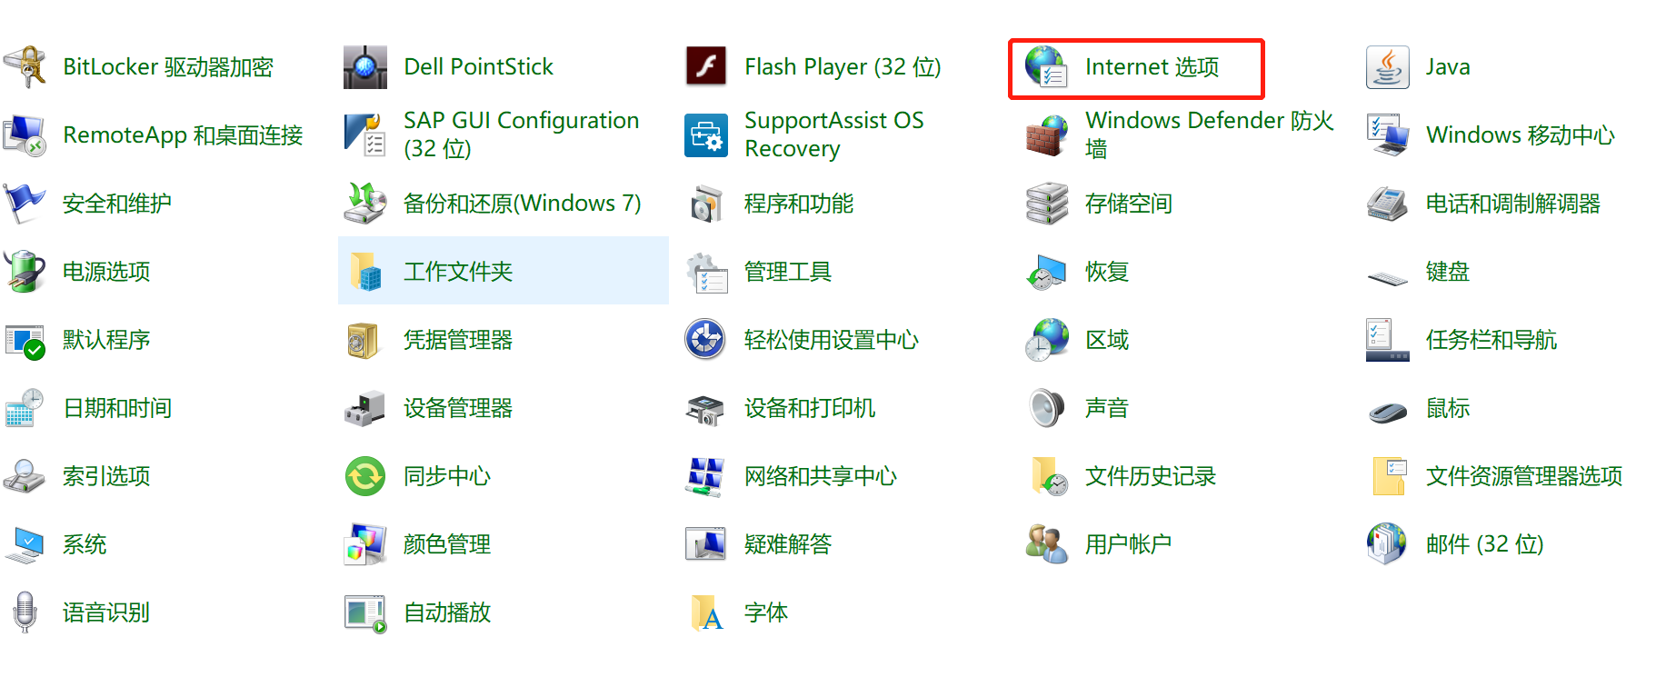Open the 语音识别 microphone icon
1676x677 pixels.
click(x=25, y=612)
